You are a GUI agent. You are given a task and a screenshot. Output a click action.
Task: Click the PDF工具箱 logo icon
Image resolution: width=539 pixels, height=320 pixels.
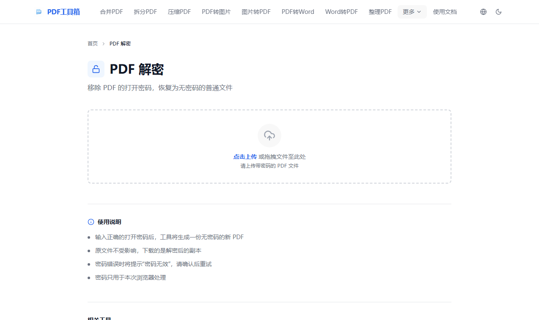[x=39, y=12]
